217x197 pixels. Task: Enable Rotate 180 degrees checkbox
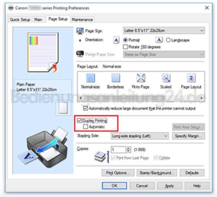click(x=125, y=47)
